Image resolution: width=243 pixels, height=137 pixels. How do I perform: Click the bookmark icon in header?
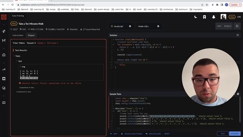(205, 17)
